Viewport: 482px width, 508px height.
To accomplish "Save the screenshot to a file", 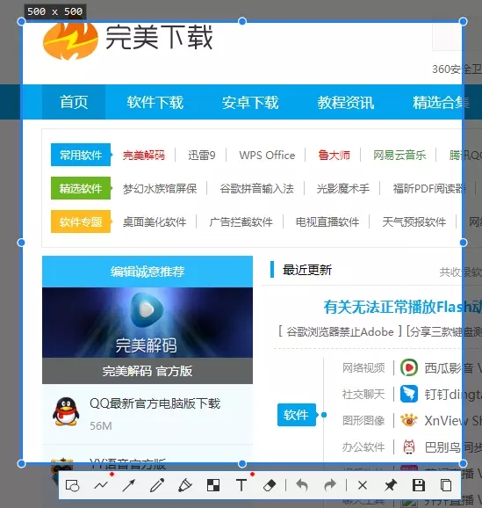I will (x=419, y=485).
